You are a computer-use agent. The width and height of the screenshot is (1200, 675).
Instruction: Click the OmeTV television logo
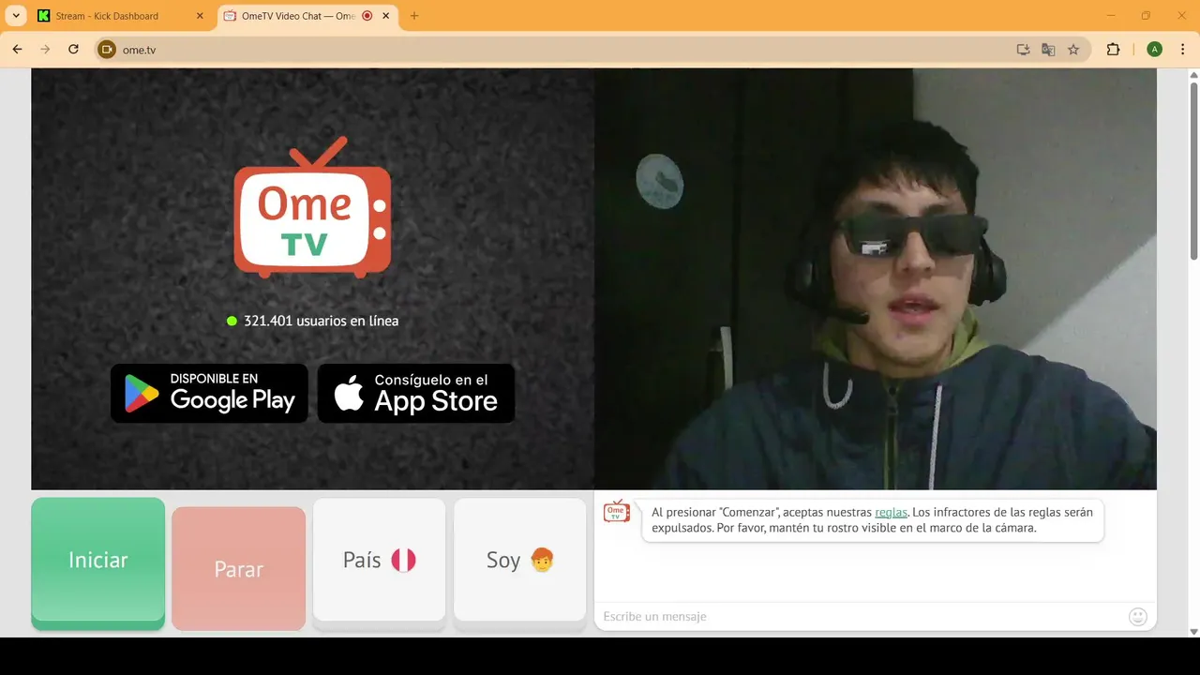(x=312, y=207)
